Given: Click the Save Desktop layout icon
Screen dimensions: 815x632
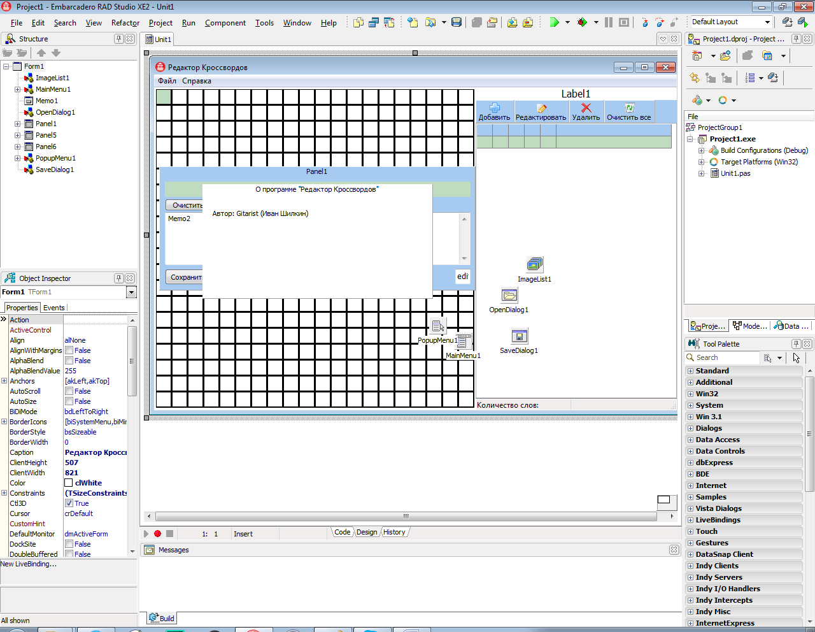Looking at the screenshot, I should (788, 22).
